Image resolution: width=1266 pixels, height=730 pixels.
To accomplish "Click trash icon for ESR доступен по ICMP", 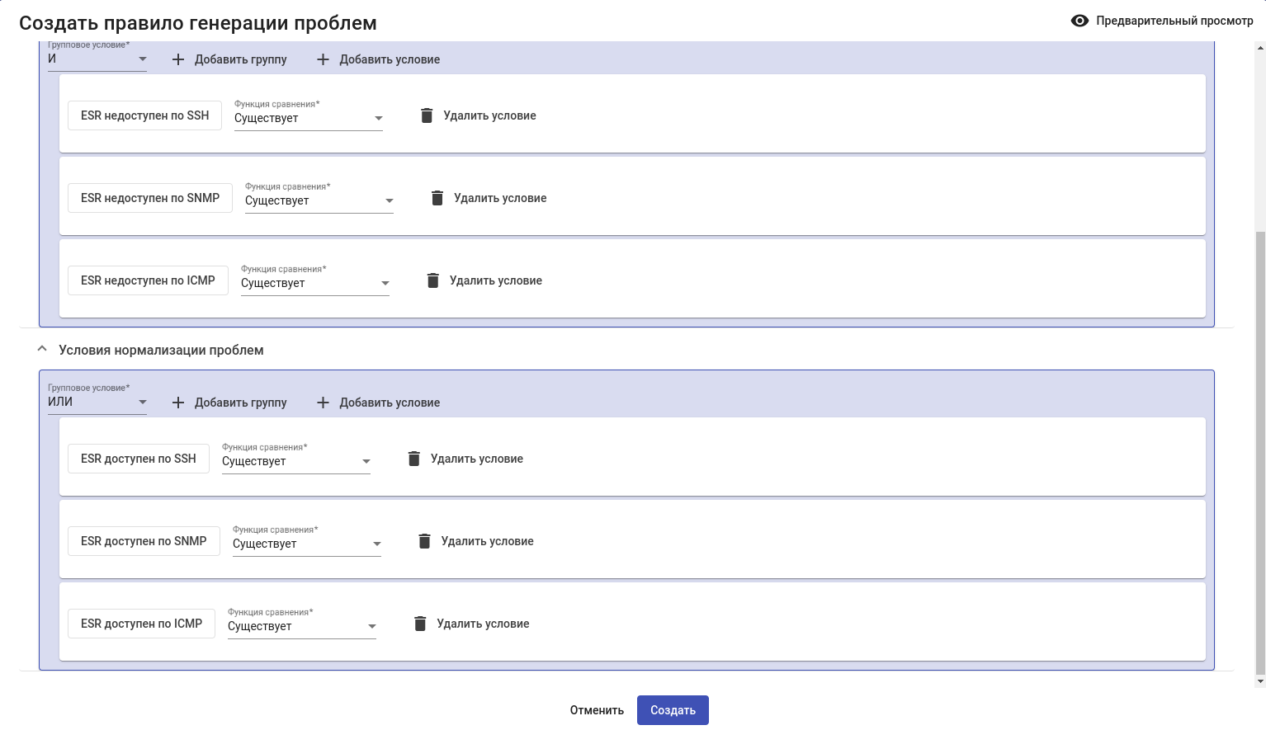I will 420,624.
